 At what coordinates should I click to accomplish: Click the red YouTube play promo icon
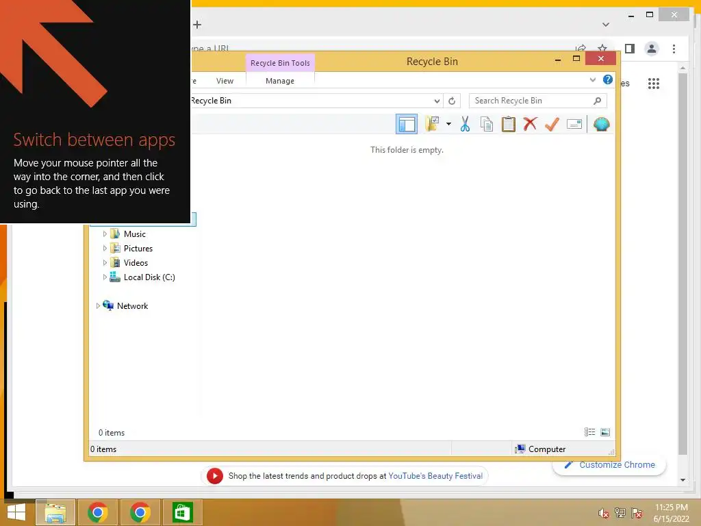tap(214, 476)
